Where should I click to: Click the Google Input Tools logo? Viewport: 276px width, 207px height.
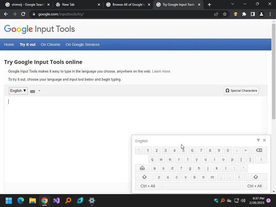(x=39, y=29)
